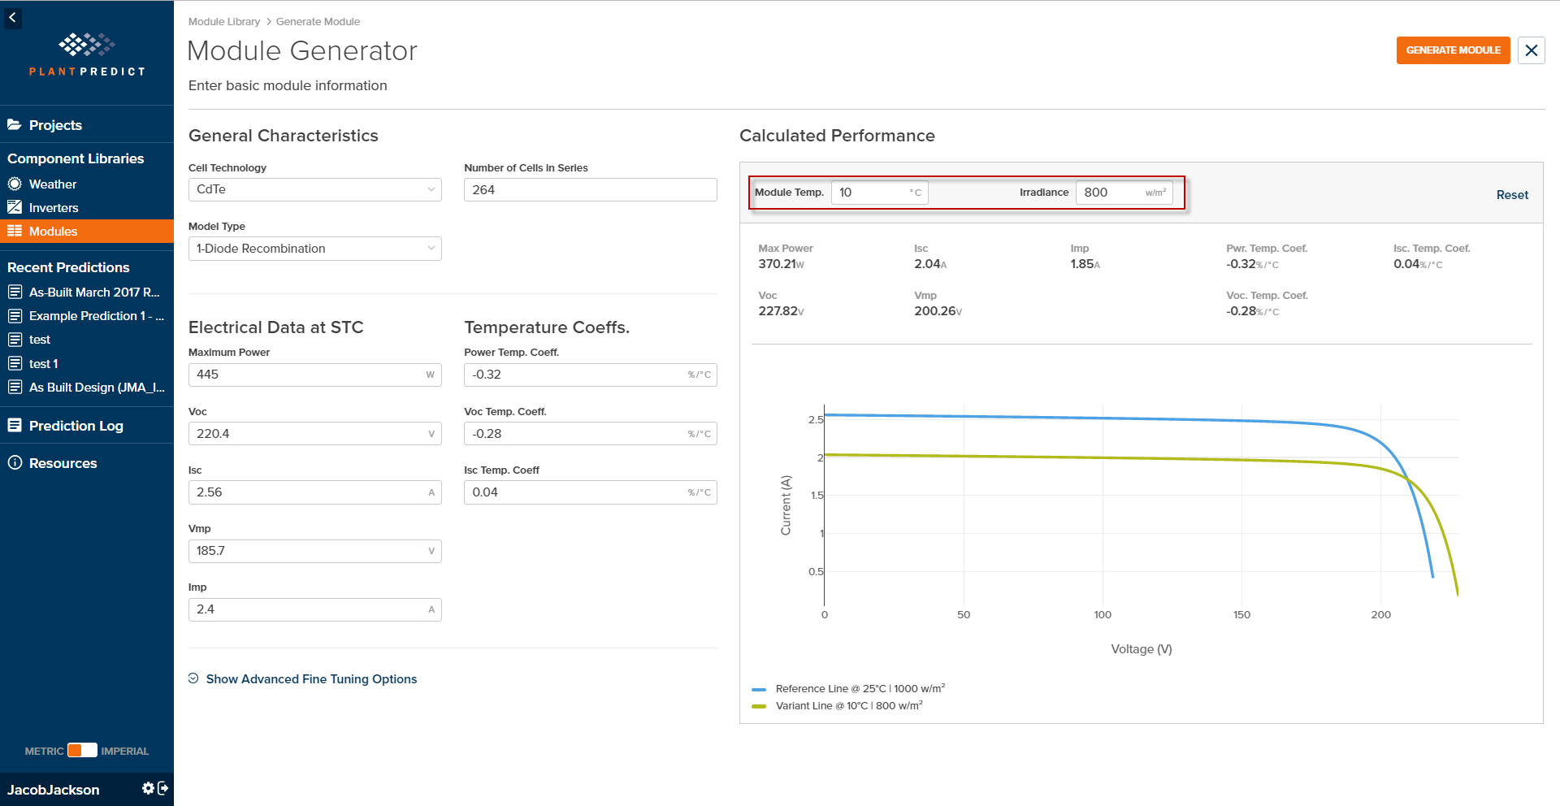Open the Model Type dropdown
Viewport: 1560px width, 806px height.
[314, 249]
